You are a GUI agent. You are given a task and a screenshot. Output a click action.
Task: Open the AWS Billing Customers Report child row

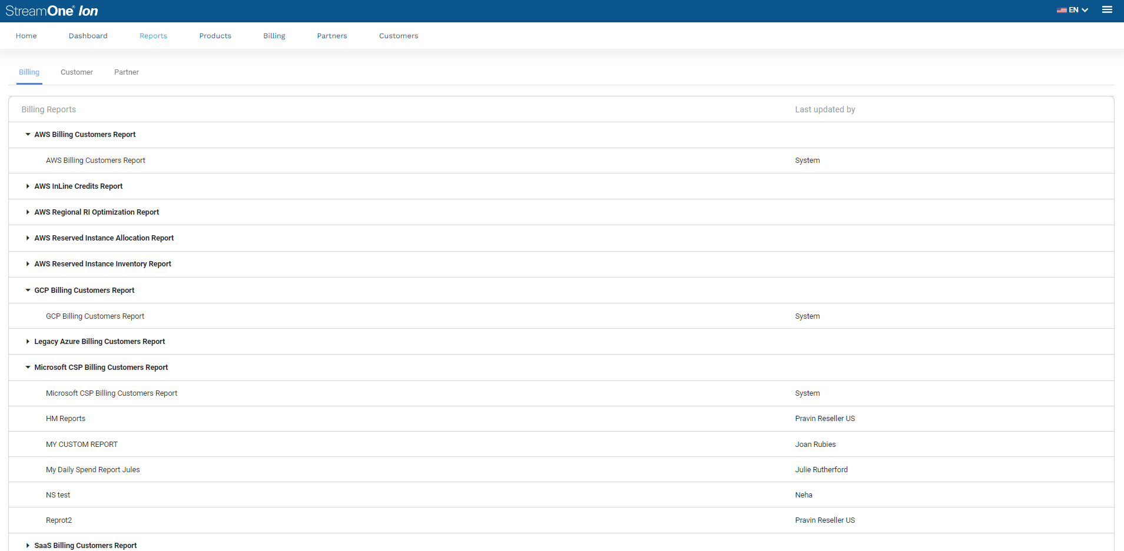[561, 161]
